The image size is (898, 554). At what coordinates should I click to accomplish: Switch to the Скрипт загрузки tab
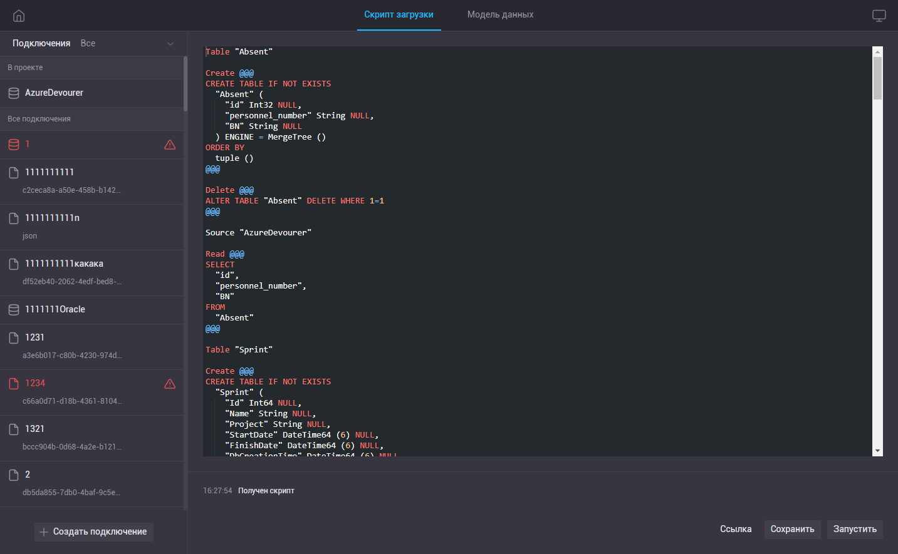point(399,14)
